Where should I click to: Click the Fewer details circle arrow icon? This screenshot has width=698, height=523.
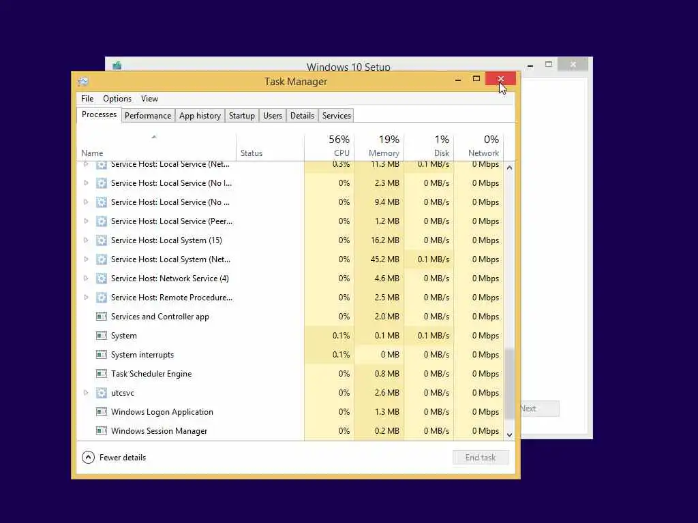(88, 457)
